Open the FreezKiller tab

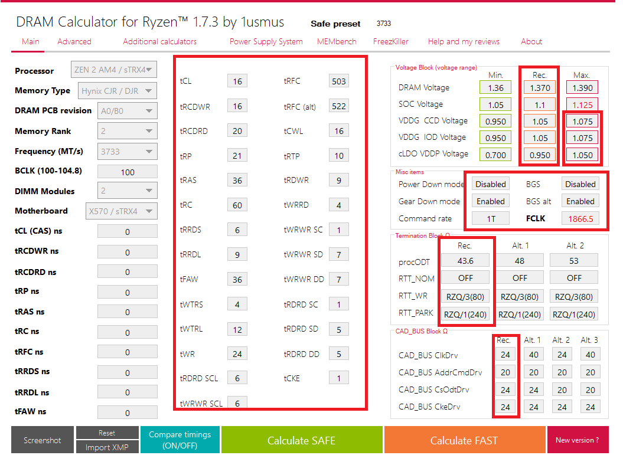pos(390,42)
